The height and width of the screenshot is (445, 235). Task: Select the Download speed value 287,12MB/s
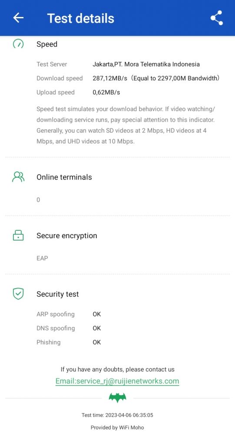pos(110,78)
